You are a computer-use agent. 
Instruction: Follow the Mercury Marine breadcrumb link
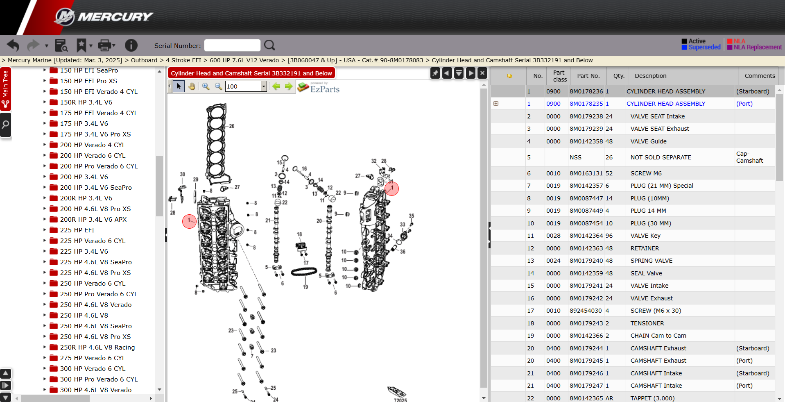click(x=65, y=60)
